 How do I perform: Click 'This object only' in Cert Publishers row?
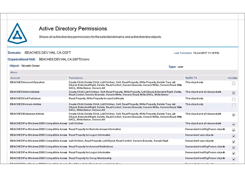194,98
